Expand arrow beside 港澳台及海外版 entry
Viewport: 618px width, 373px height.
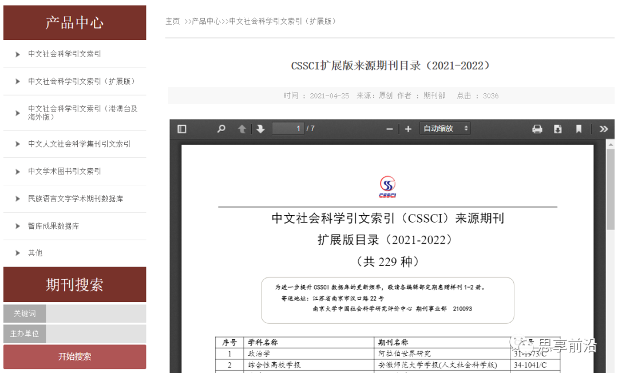(17, 113)
